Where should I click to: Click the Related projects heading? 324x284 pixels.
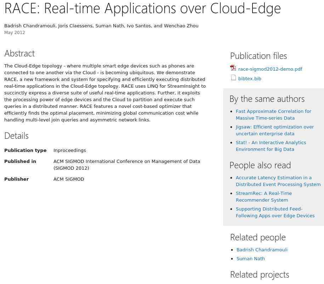click(x=260, y=275)
